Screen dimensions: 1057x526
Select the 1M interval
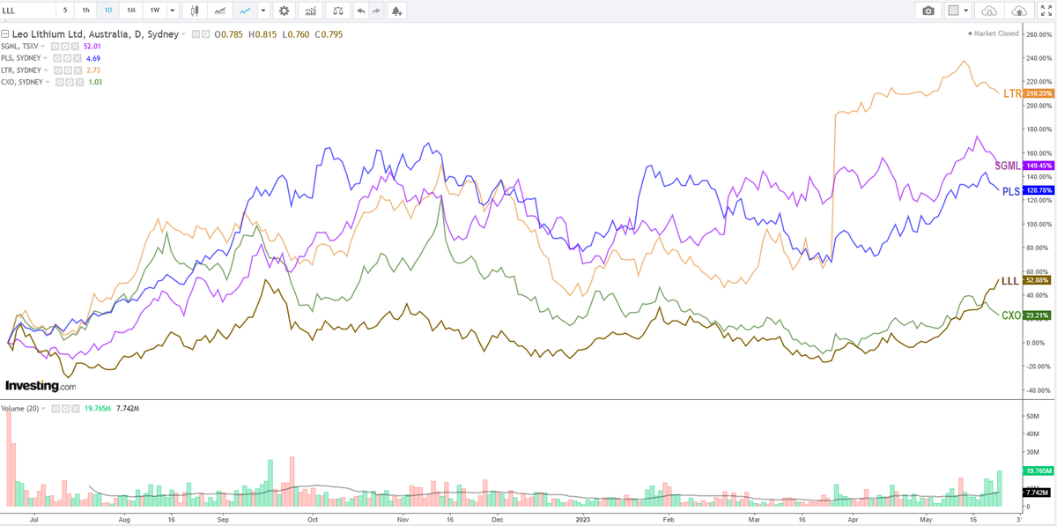pyautogui.click(x=131, y=11)
